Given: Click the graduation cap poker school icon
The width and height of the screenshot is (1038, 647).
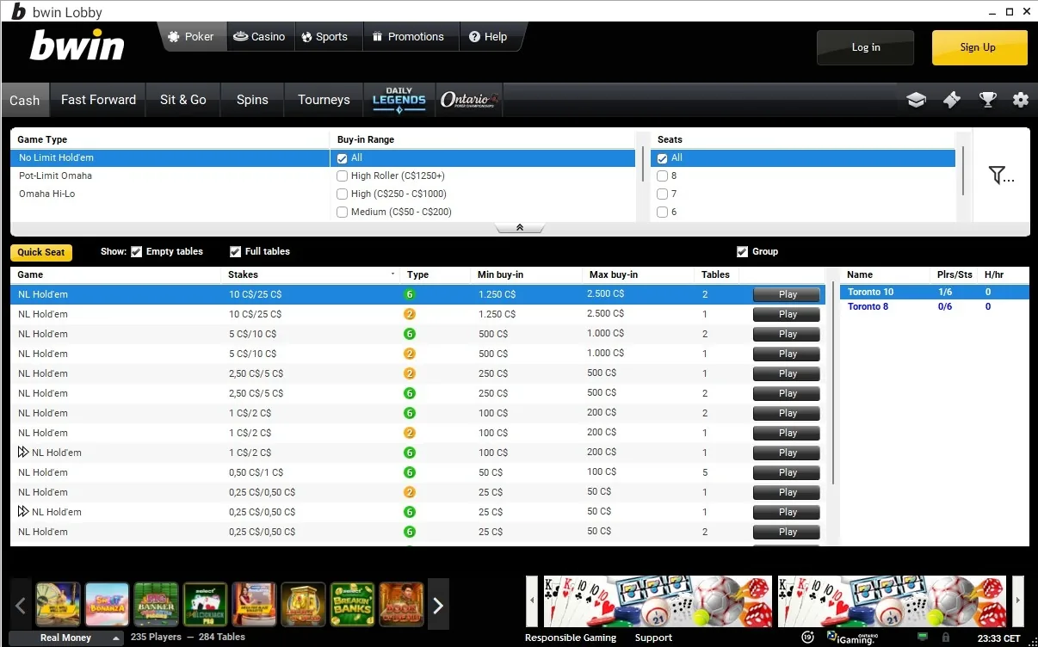Looking at the screenshot, I should point(916,100).
